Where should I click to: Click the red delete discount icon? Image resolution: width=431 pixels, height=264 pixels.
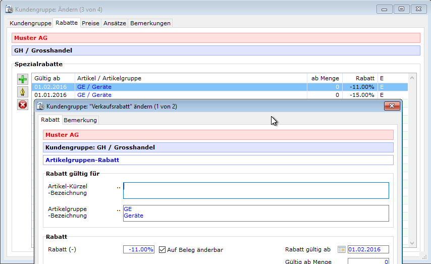point(23,105)
